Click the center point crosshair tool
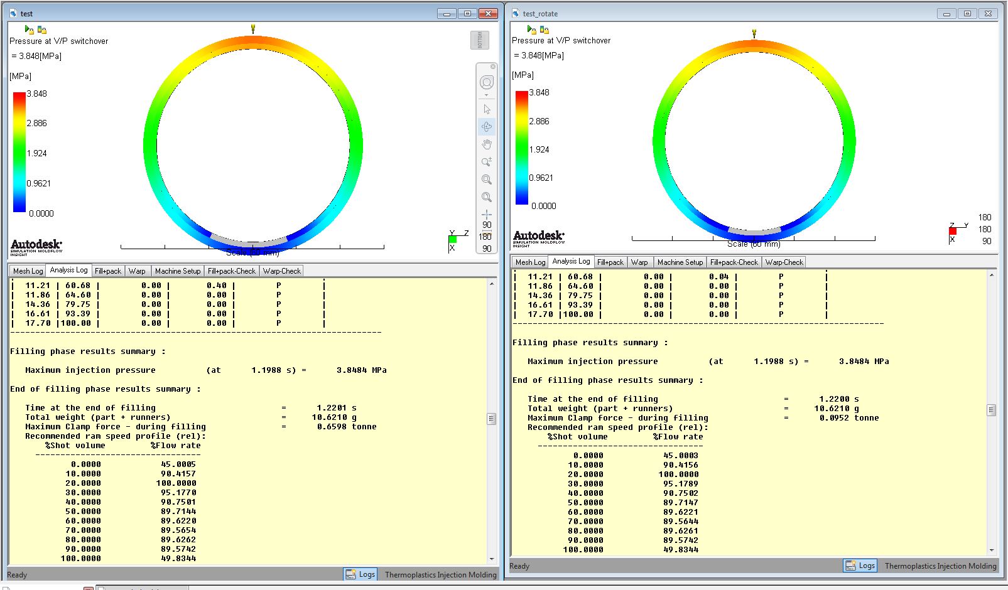Image resolution: width=1008 pixels, height=590 pixels. [487, 215]
